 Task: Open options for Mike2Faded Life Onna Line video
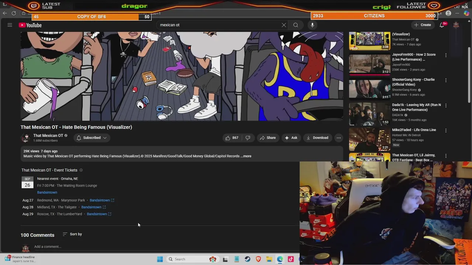(x=446, y=131)
